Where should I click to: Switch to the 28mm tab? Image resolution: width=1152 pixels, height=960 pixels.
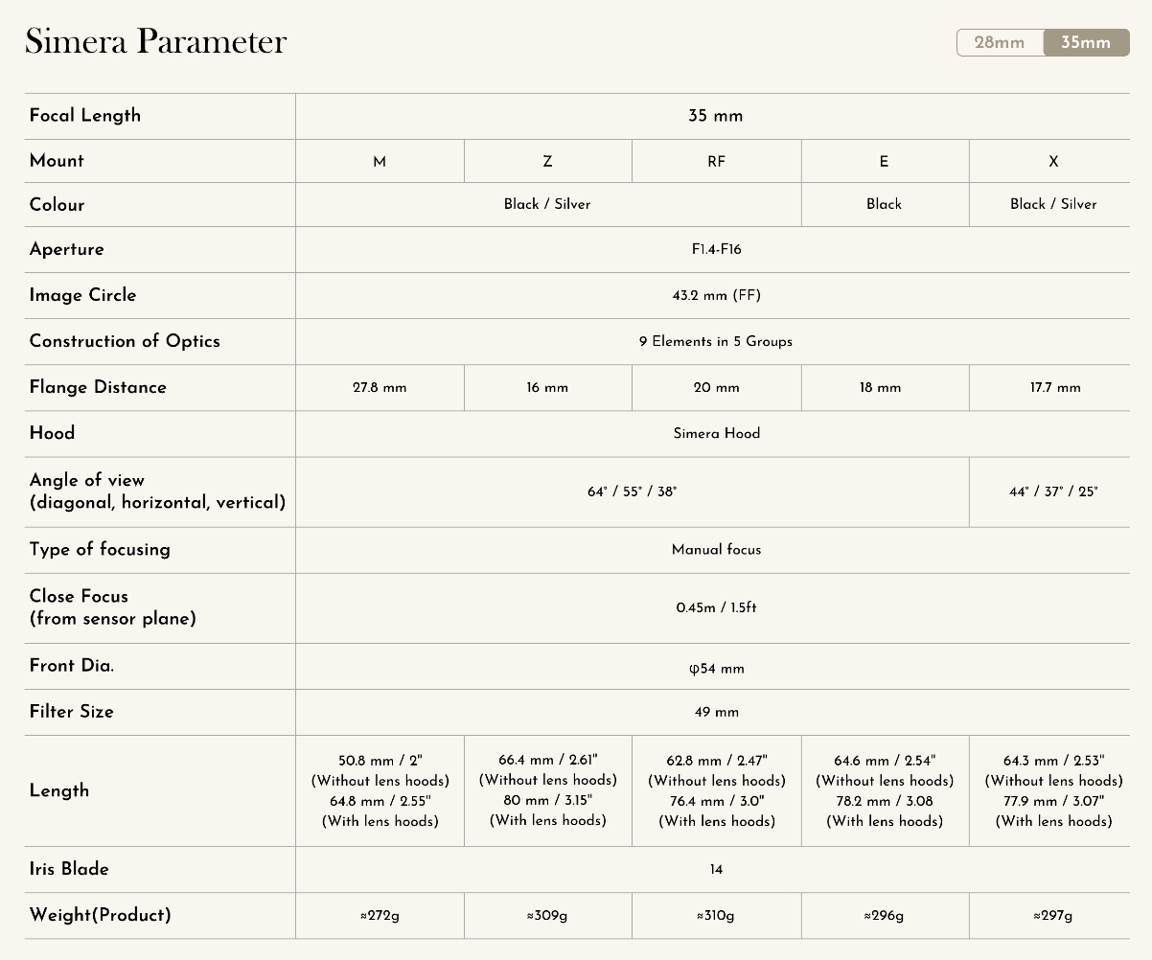tap(1000, 42)
